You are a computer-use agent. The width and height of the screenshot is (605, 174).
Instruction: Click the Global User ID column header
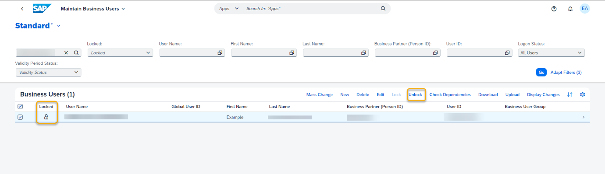coord(186,106)
